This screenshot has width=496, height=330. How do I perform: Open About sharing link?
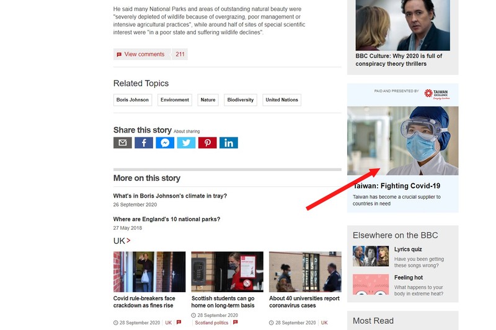pyautogui.click(x=187, y=131)
